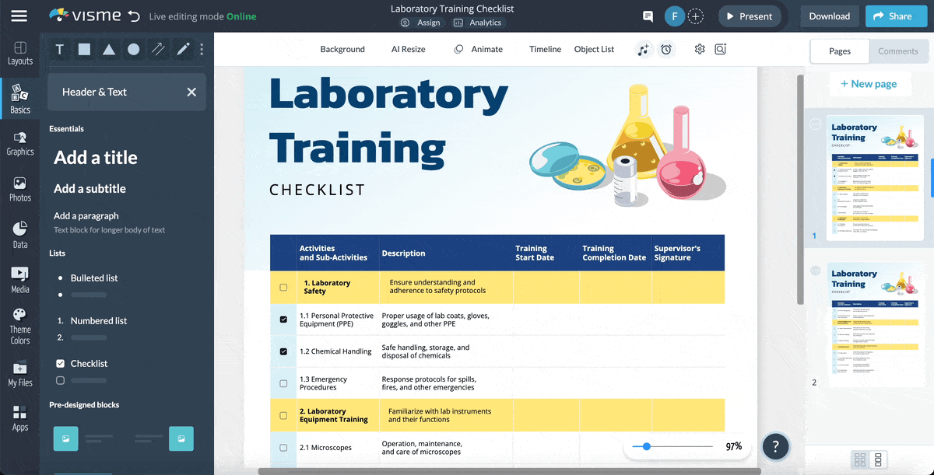Open the main hamburger menu
The width and height of the screenshot is (934, 475).
click(x=19, y=16)
